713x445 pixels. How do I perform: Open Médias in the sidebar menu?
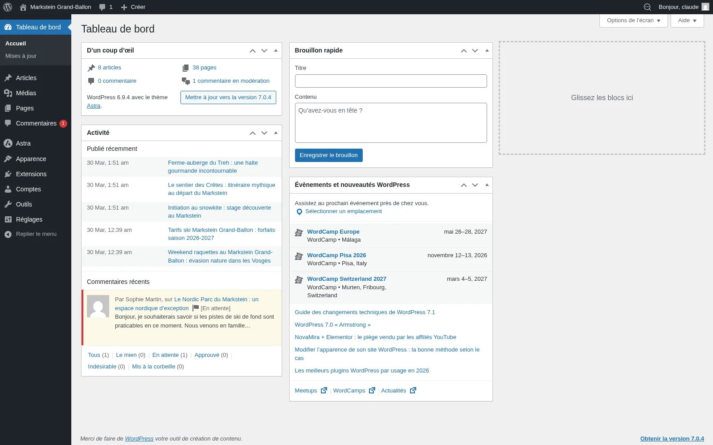(x=36, y=93)
